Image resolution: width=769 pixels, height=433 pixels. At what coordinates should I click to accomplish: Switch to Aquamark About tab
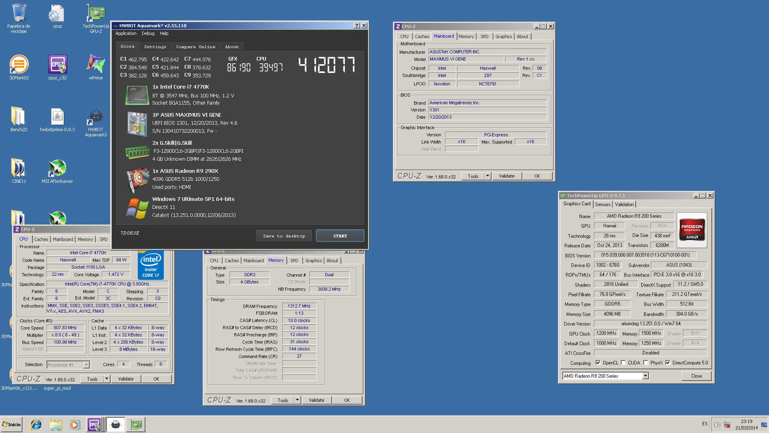click(232, 47)
